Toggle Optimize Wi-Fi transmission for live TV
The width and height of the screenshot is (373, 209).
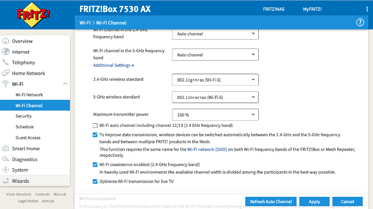[x=95, y=181]
